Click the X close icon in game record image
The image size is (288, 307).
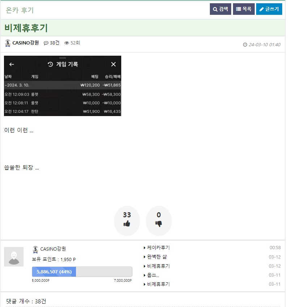(113, 64)
